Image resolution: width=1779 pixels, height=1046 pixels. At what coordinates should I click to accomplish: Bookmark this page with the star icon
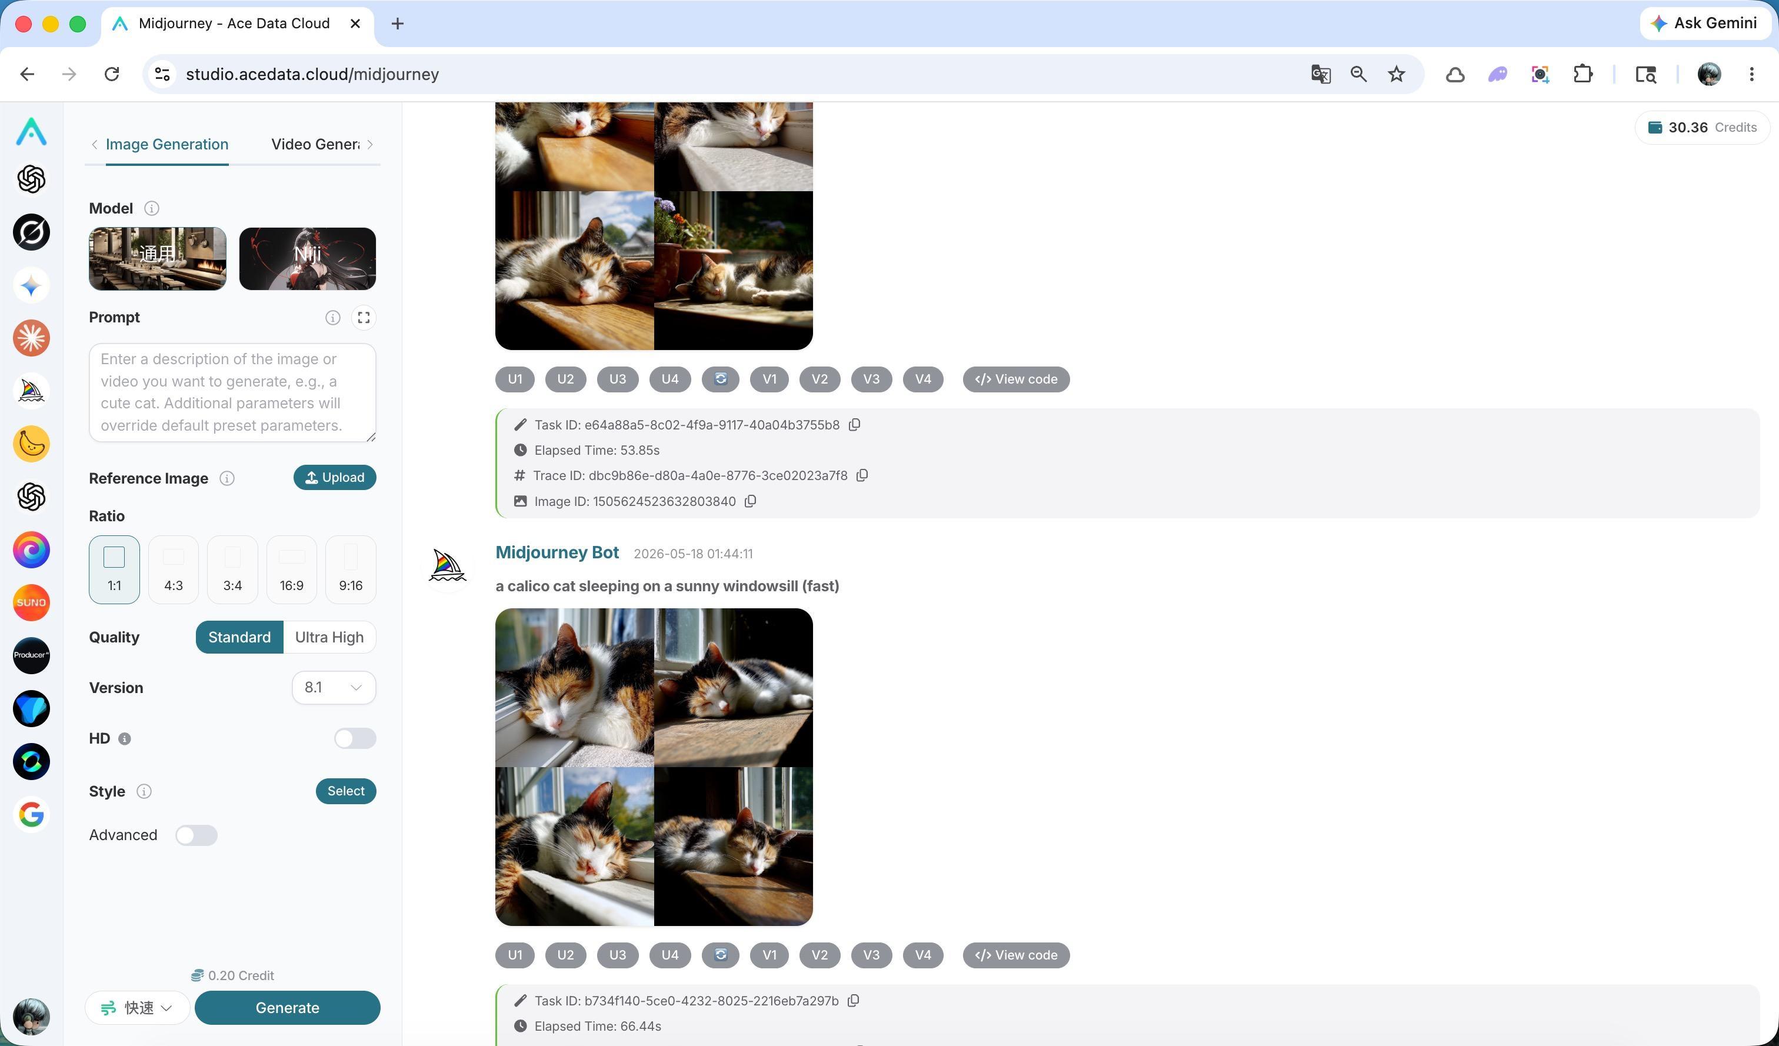coord(1397,74)
